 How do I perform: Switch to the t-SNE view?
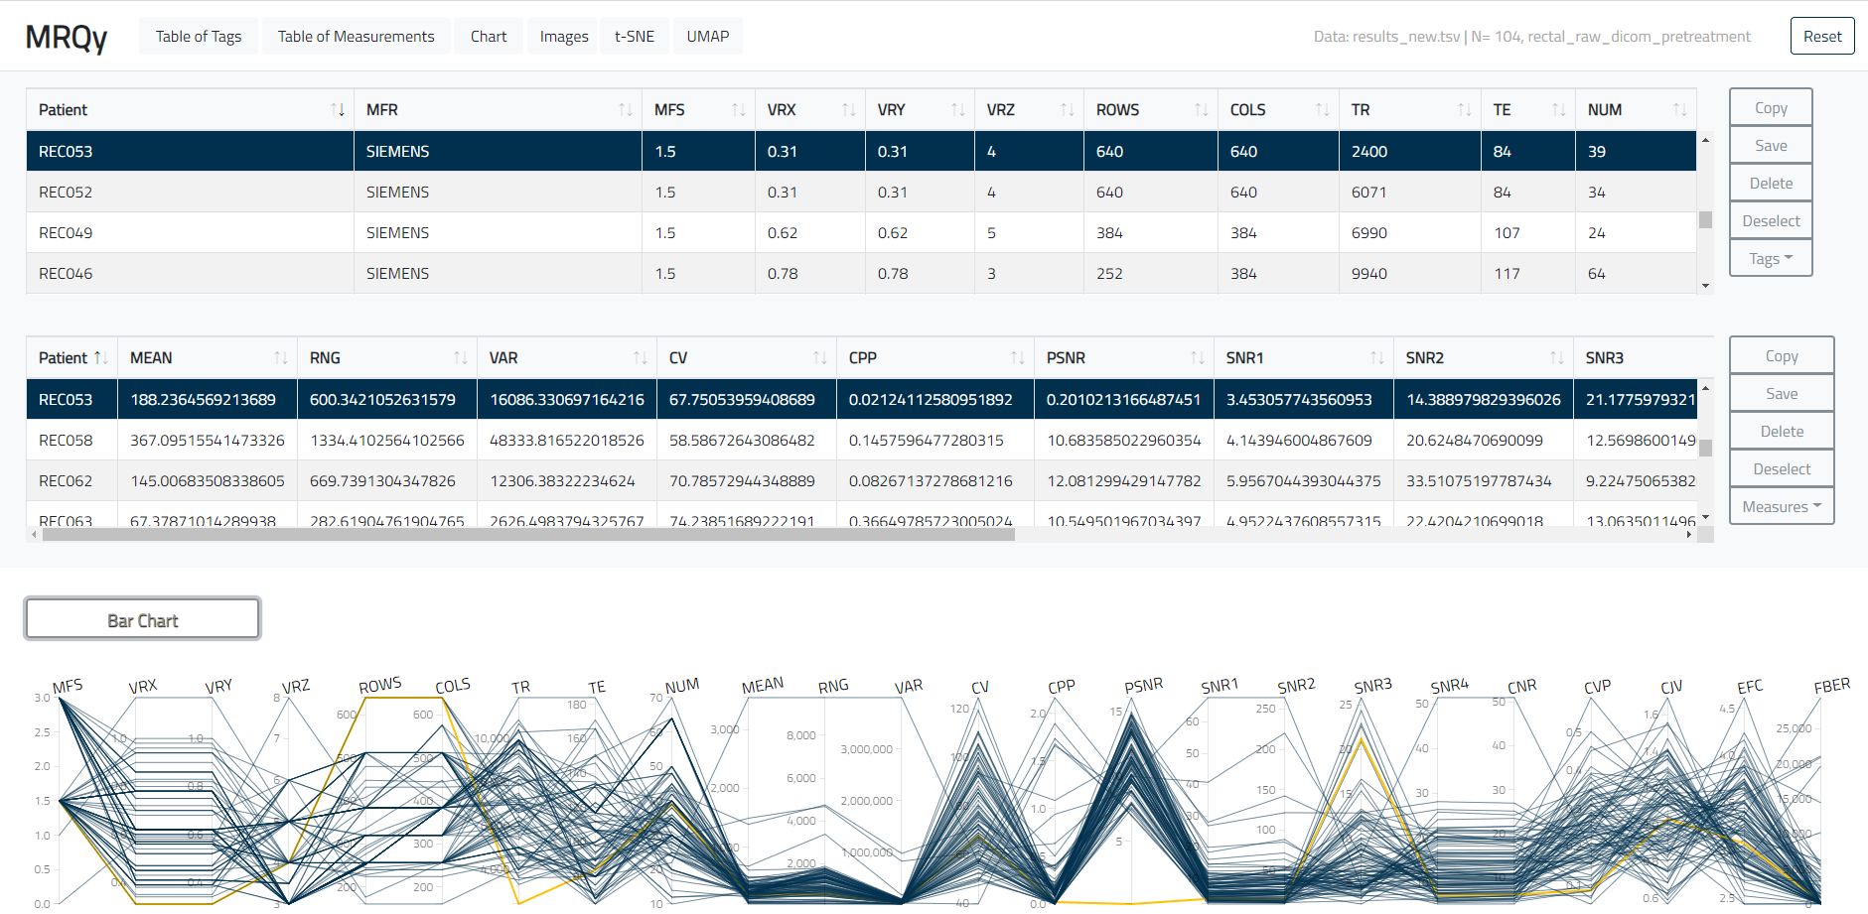[634, 36]
